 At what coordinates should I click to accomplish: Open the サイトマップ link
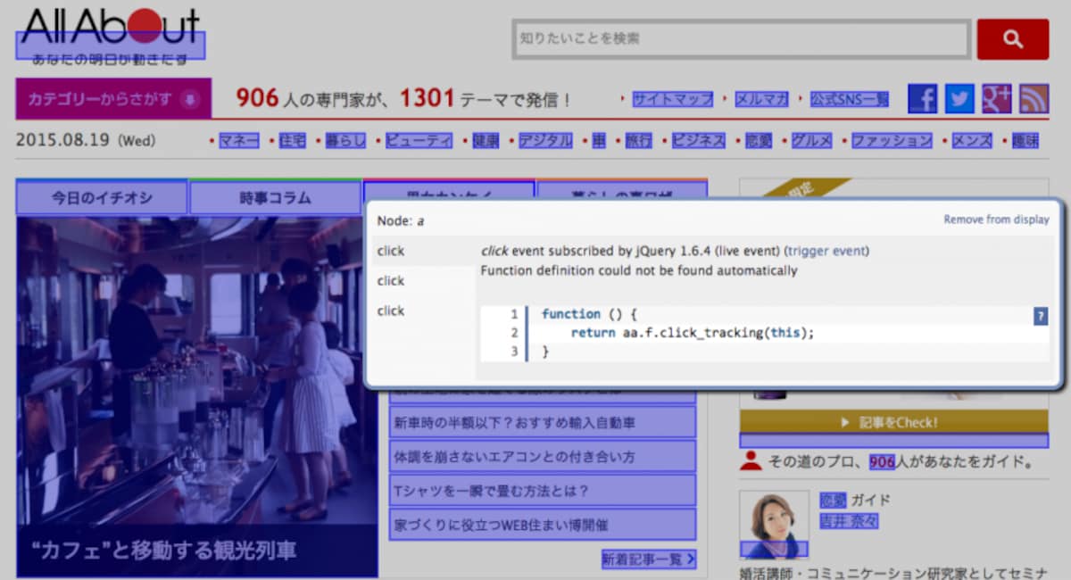point(673,100)
